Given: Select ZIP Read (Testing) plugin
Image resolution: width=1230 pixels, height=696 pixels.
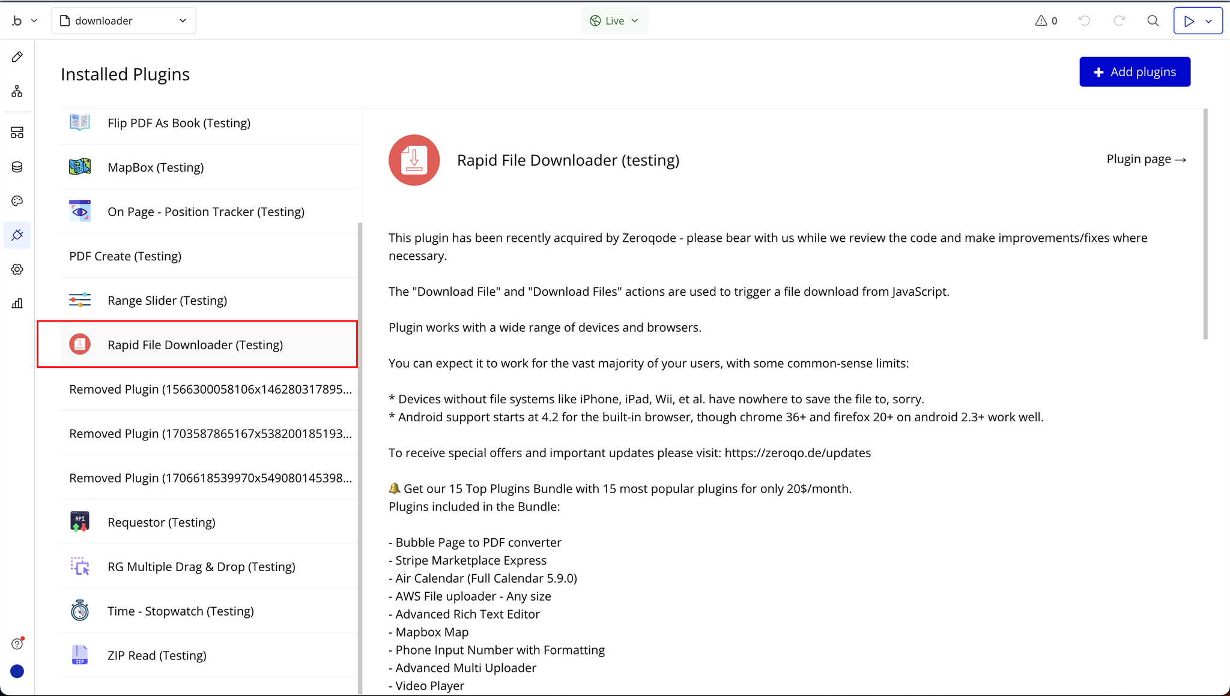Looking at the screenshot, I should [157, 656].
